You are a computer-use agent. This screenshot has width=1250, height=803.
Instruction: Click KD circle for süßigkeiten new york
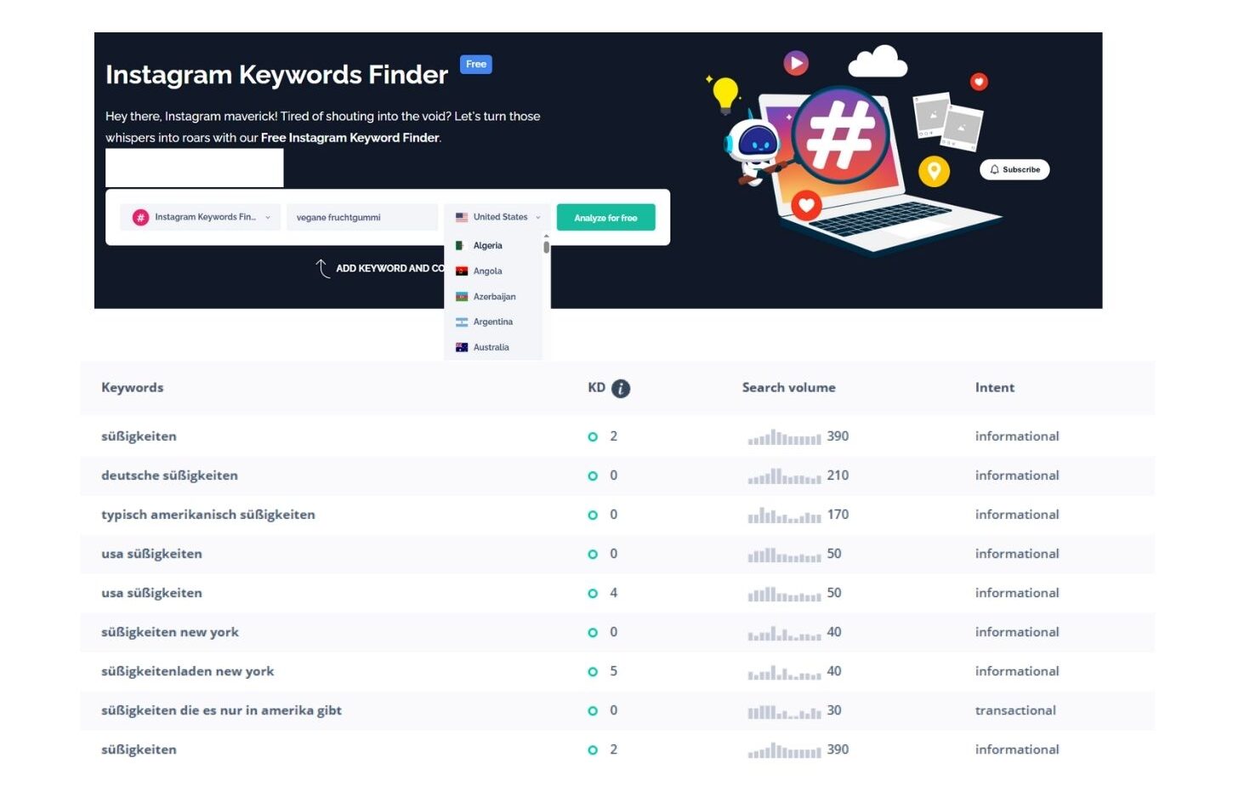[x=593, y=633]
